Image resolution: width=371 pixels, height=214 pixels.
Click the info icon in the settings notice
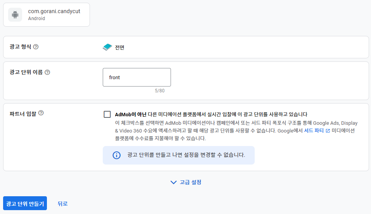point(116,155)
